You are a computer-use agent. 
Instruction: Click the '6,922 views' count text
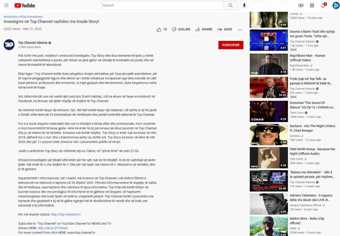point(12,29)
